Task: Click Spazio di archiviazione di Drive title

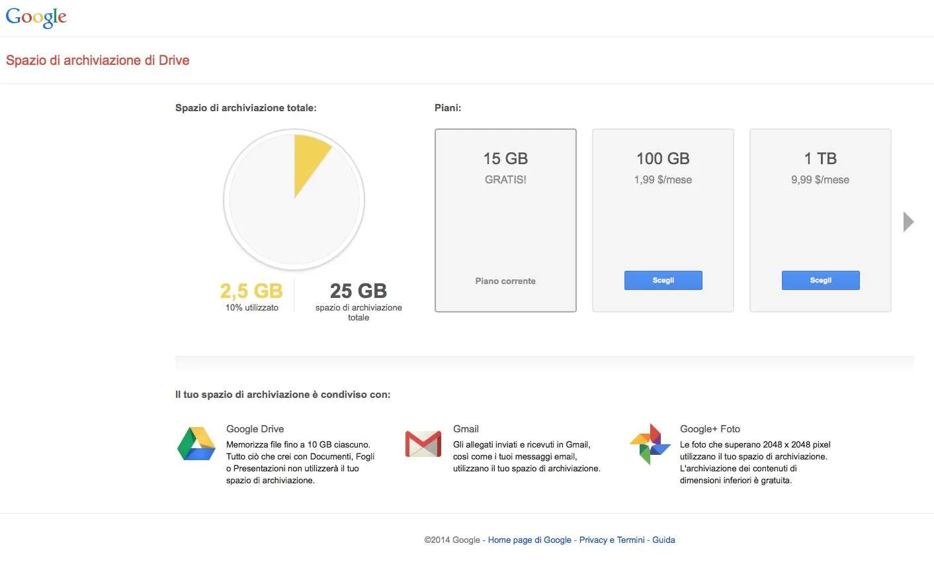Action: point(98,60)
